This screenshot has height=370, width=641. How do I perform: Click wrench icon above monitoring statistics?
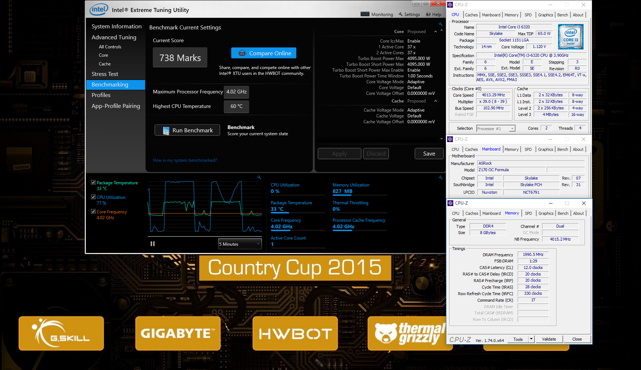[440, 177]
